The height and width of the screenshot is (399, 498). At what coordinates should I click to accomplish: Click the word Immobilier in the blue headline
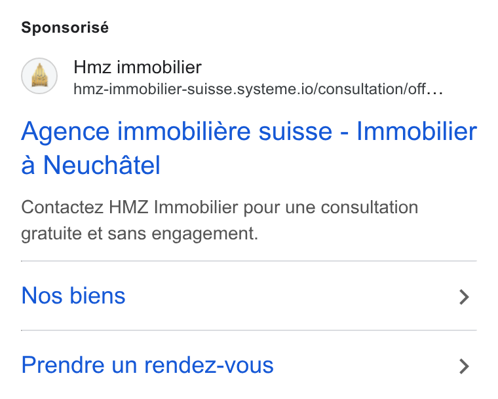[x=417, y=131]
